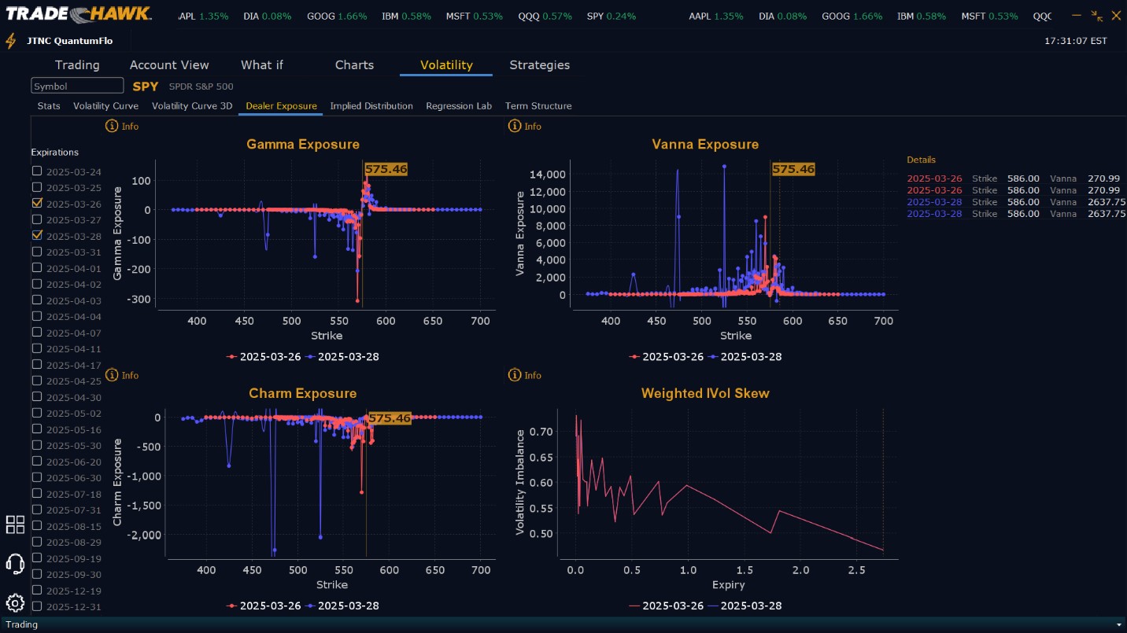The image size is (1127, 633).
Task: Click into the Symbol input field
Action: [x=77, y=86]
